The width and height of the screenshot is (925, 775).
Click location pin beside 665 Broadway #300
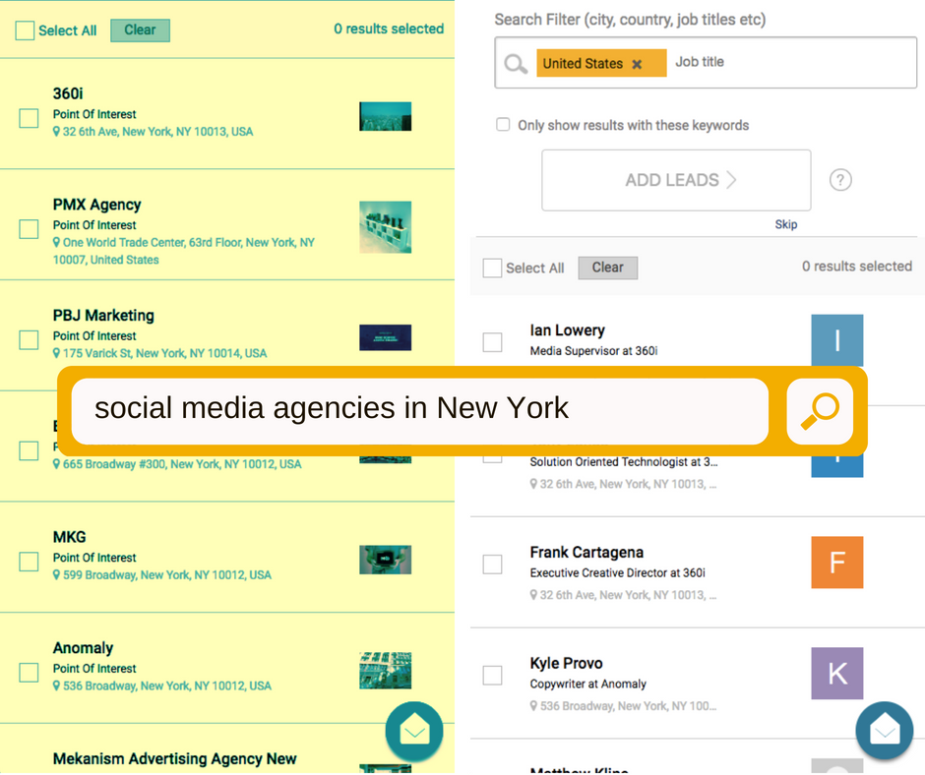56,464
